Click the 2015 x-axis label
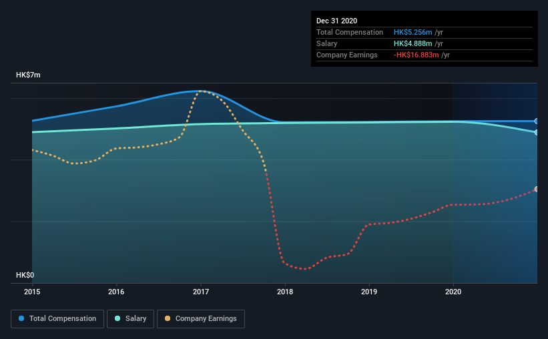548x339 pixels. click(x=32, y=292)
